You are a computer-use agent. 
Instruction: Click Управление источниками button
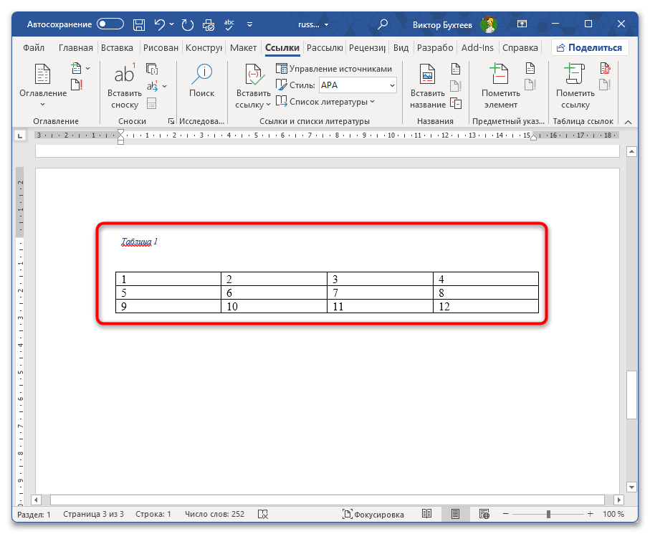(334, 68)
